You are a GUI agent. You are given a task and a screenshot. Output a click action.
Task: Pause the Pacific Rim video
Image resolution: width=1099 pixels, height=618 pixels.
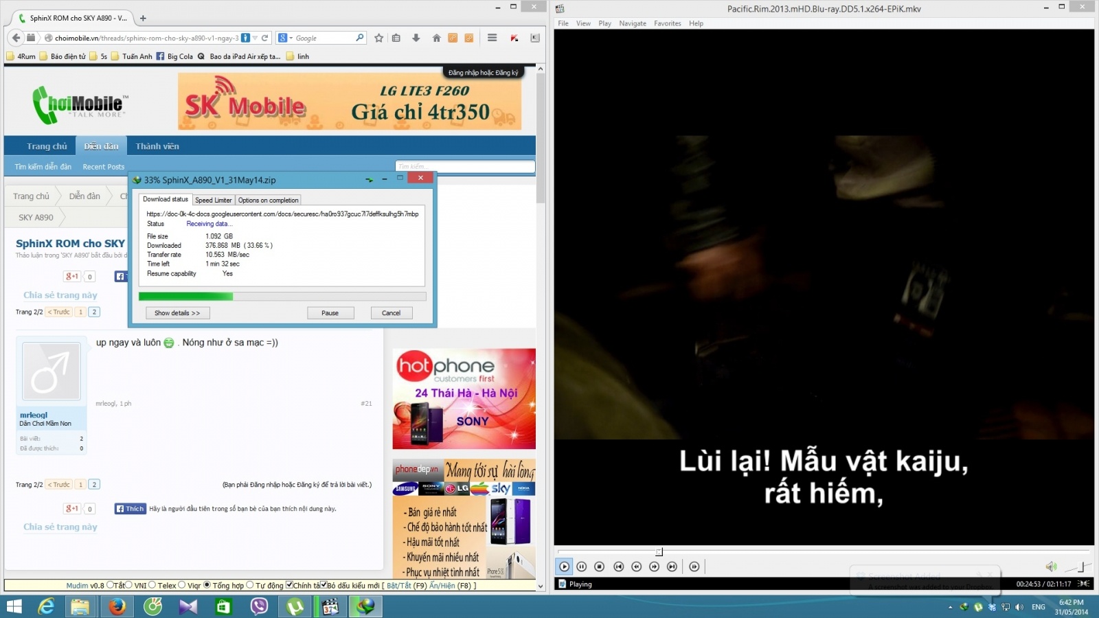(582, 566)
